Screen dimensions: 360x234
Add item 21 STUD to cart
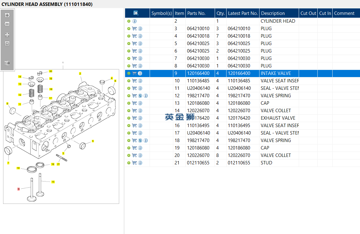point(134,163)
